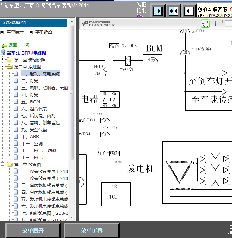
Task: Open 六、组合仪表 diagram
Action: click(34, 109)
